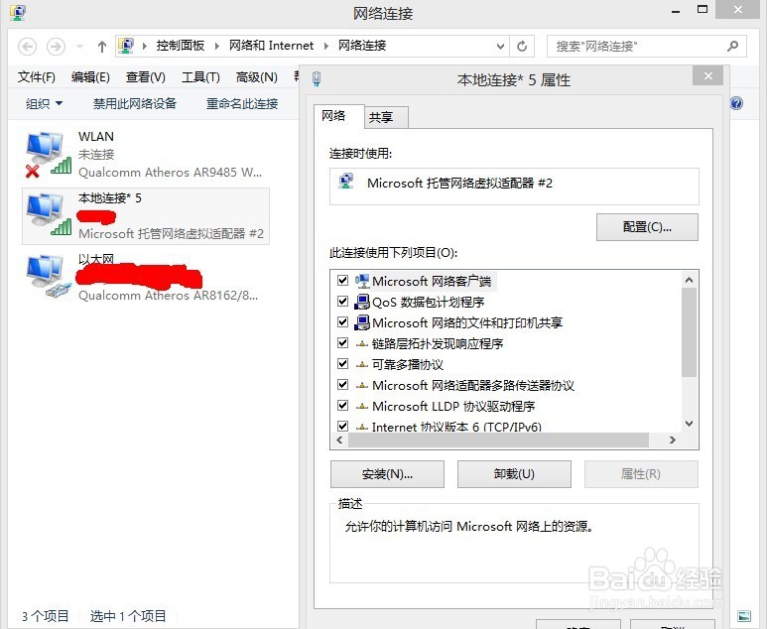The width and height of the screenshot is (767, 629).
Task: Click the 可靠多播协议 protocol icon
Action: (x=361, y=364)
